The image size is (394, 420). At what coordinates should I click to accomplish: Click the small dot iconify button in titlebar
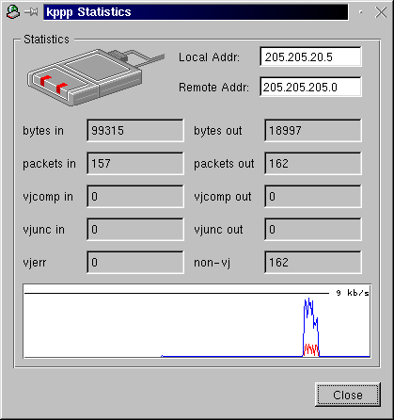click(361, 12)
